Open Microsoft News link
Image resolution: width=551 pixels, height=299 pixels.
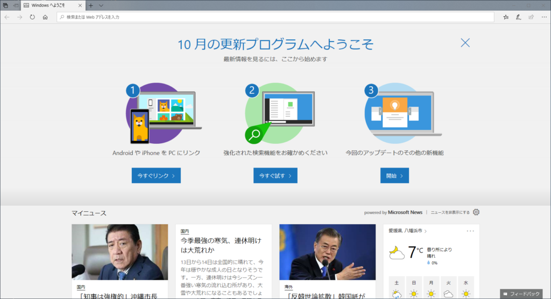pos(405,212)
